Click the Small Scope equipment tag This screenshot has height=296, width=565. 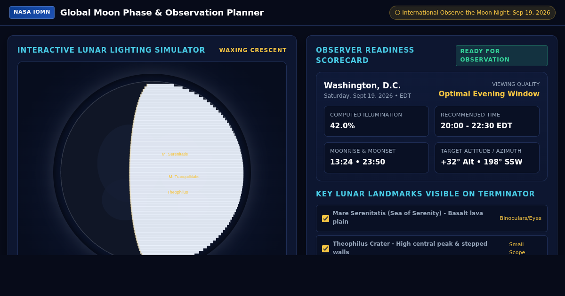[517, 249]
